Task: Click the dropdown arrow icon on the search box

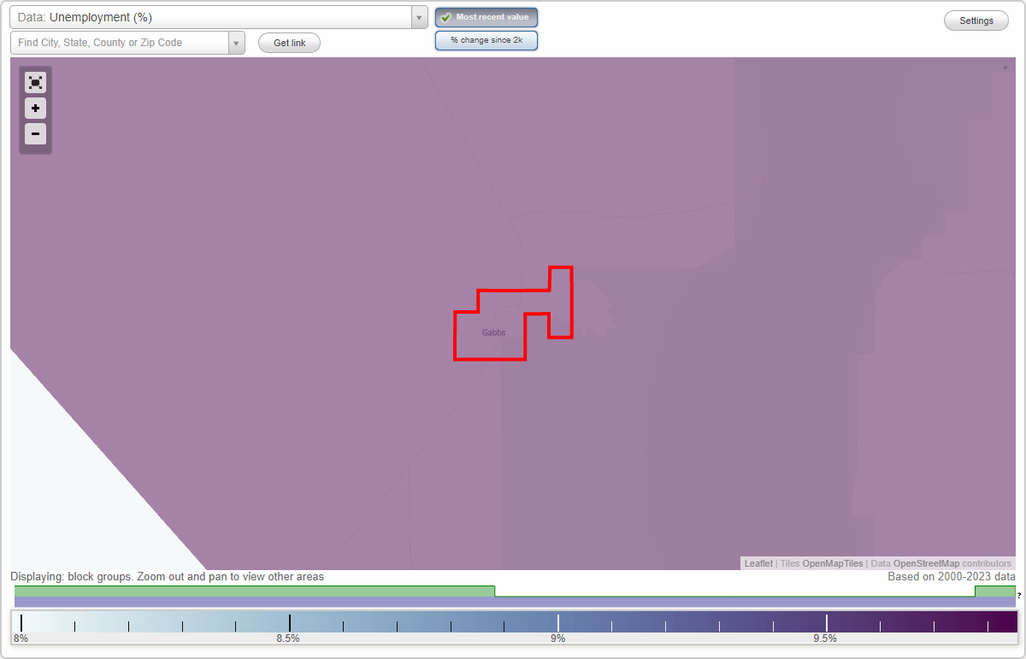Action: pyautogui.click(x=237, y=42)
